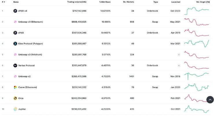Click the Uniswap v3 (Ethereum) unicorn icon

pyautogui.click(x=15, y=22)
